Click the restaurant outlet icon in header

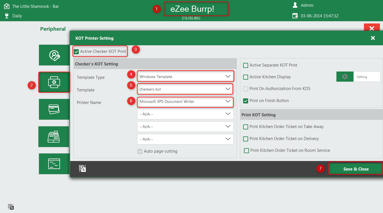tap(7, 6)
